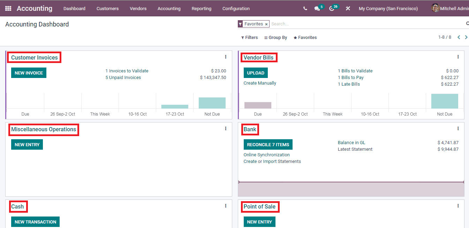The height and width of the screenshot is (228, 469).
Task: Toggle the Point of Sale card options
Action: (x=458, y=205)
